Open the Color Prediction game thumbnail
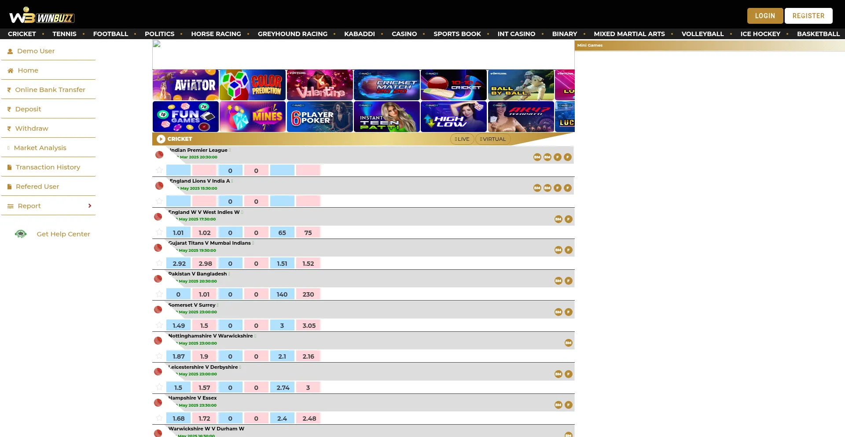 253,85
